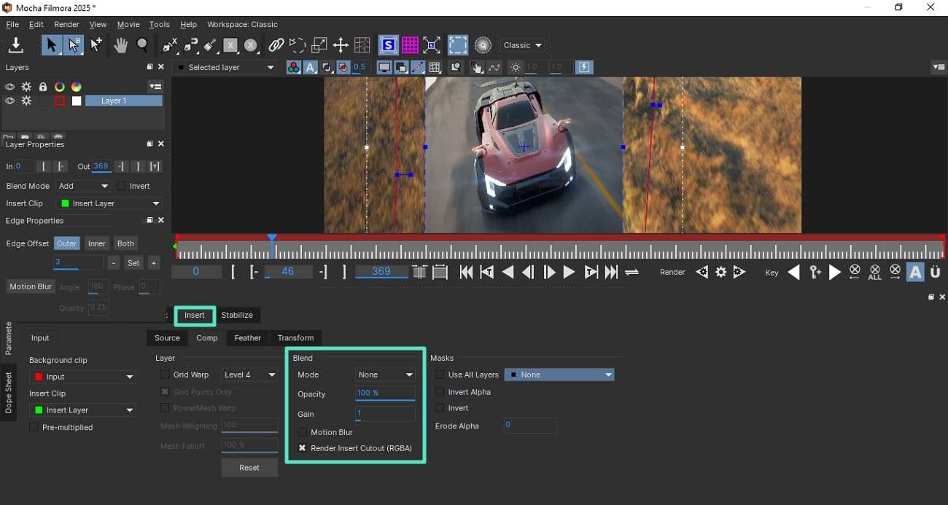
Task: Enable the Invert Alpha checkbox
Action: pos(440,392)
